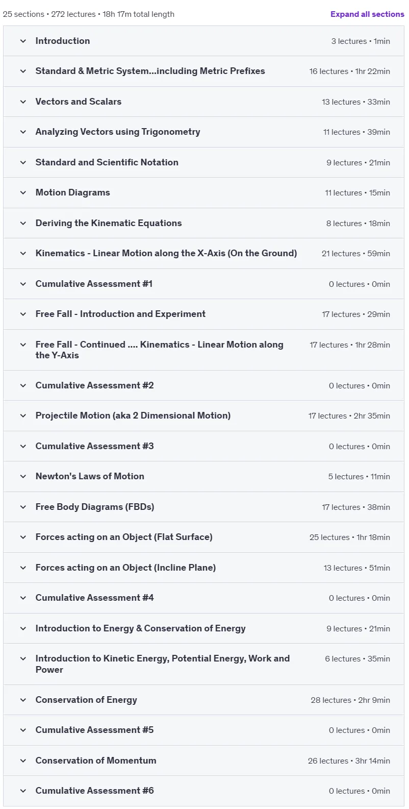Click chevron beside Motion Diagrams

click(23, 192)
